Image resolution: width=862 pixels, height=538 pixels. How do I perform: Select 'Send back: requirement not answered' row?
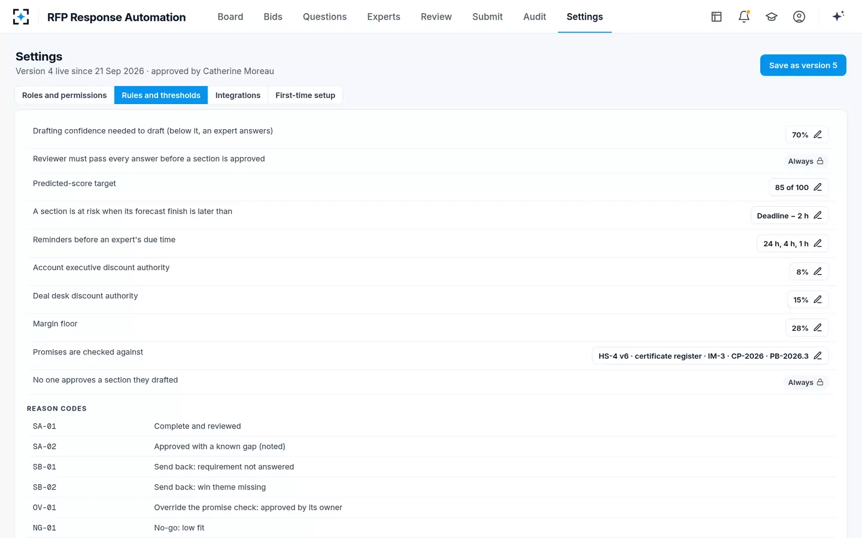tap(431, 467)
